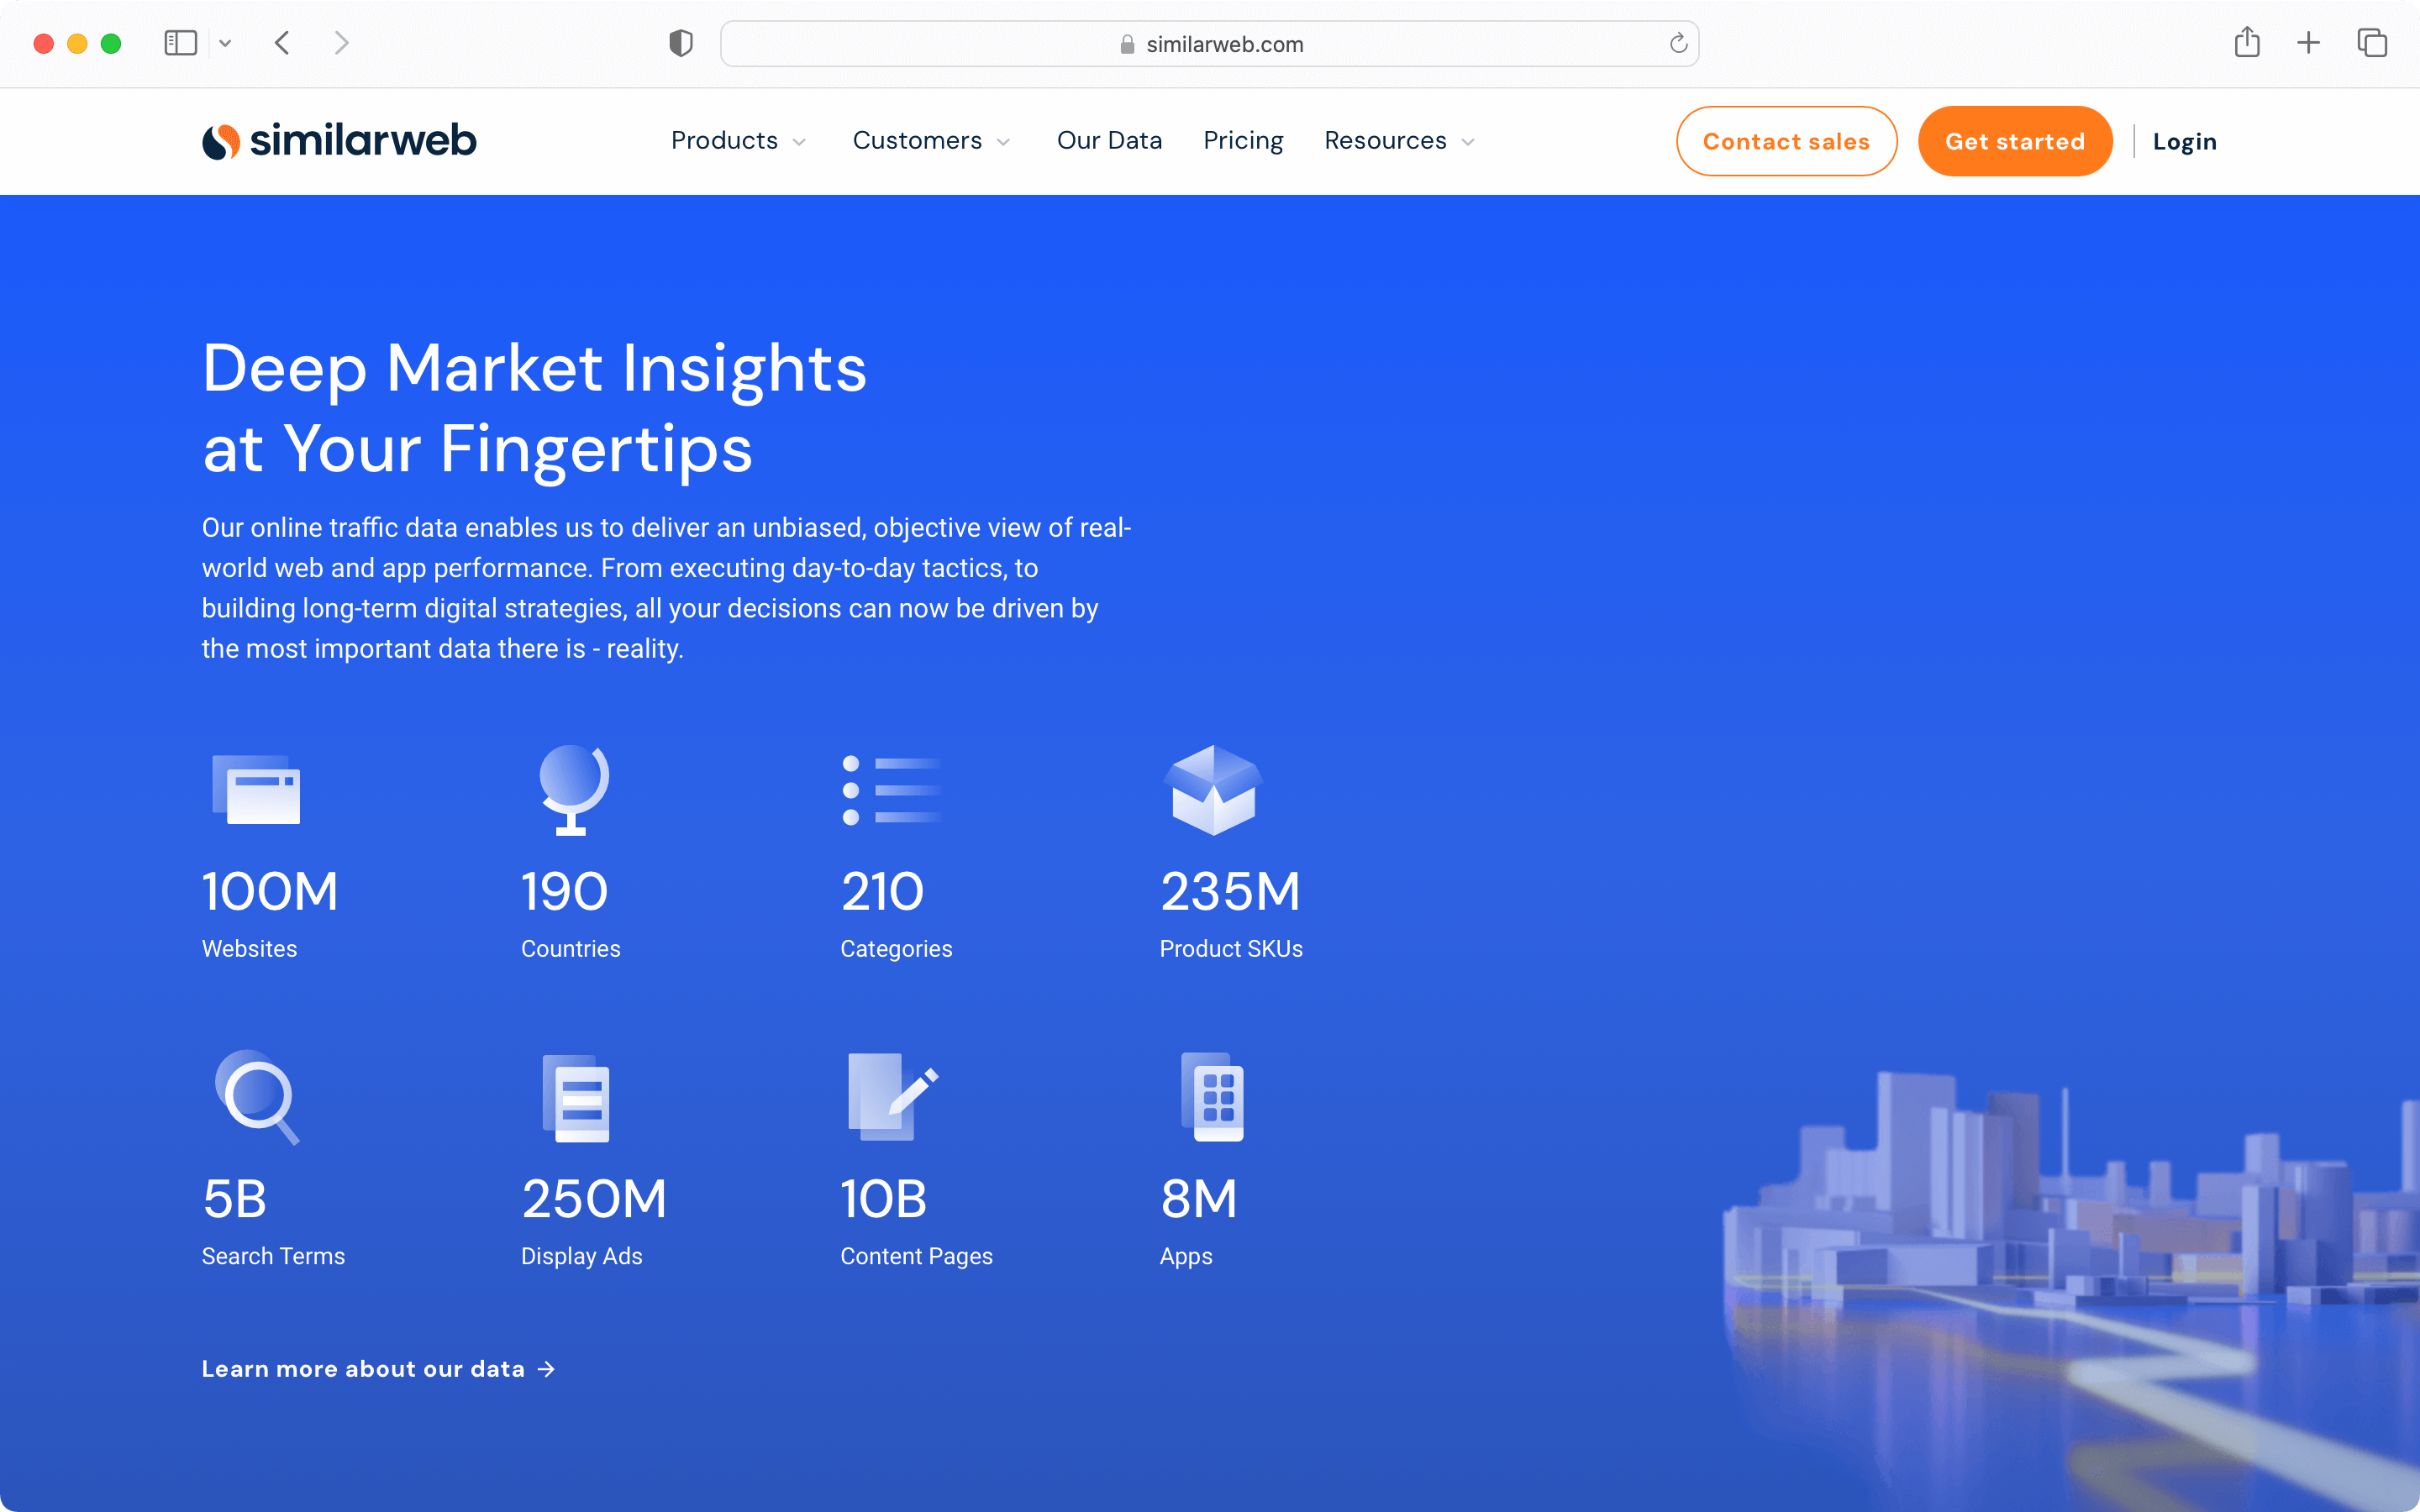This screenshot has height=1512, width=2420.
Task: Click the Search Terms label
Action: click(273, 1256)
